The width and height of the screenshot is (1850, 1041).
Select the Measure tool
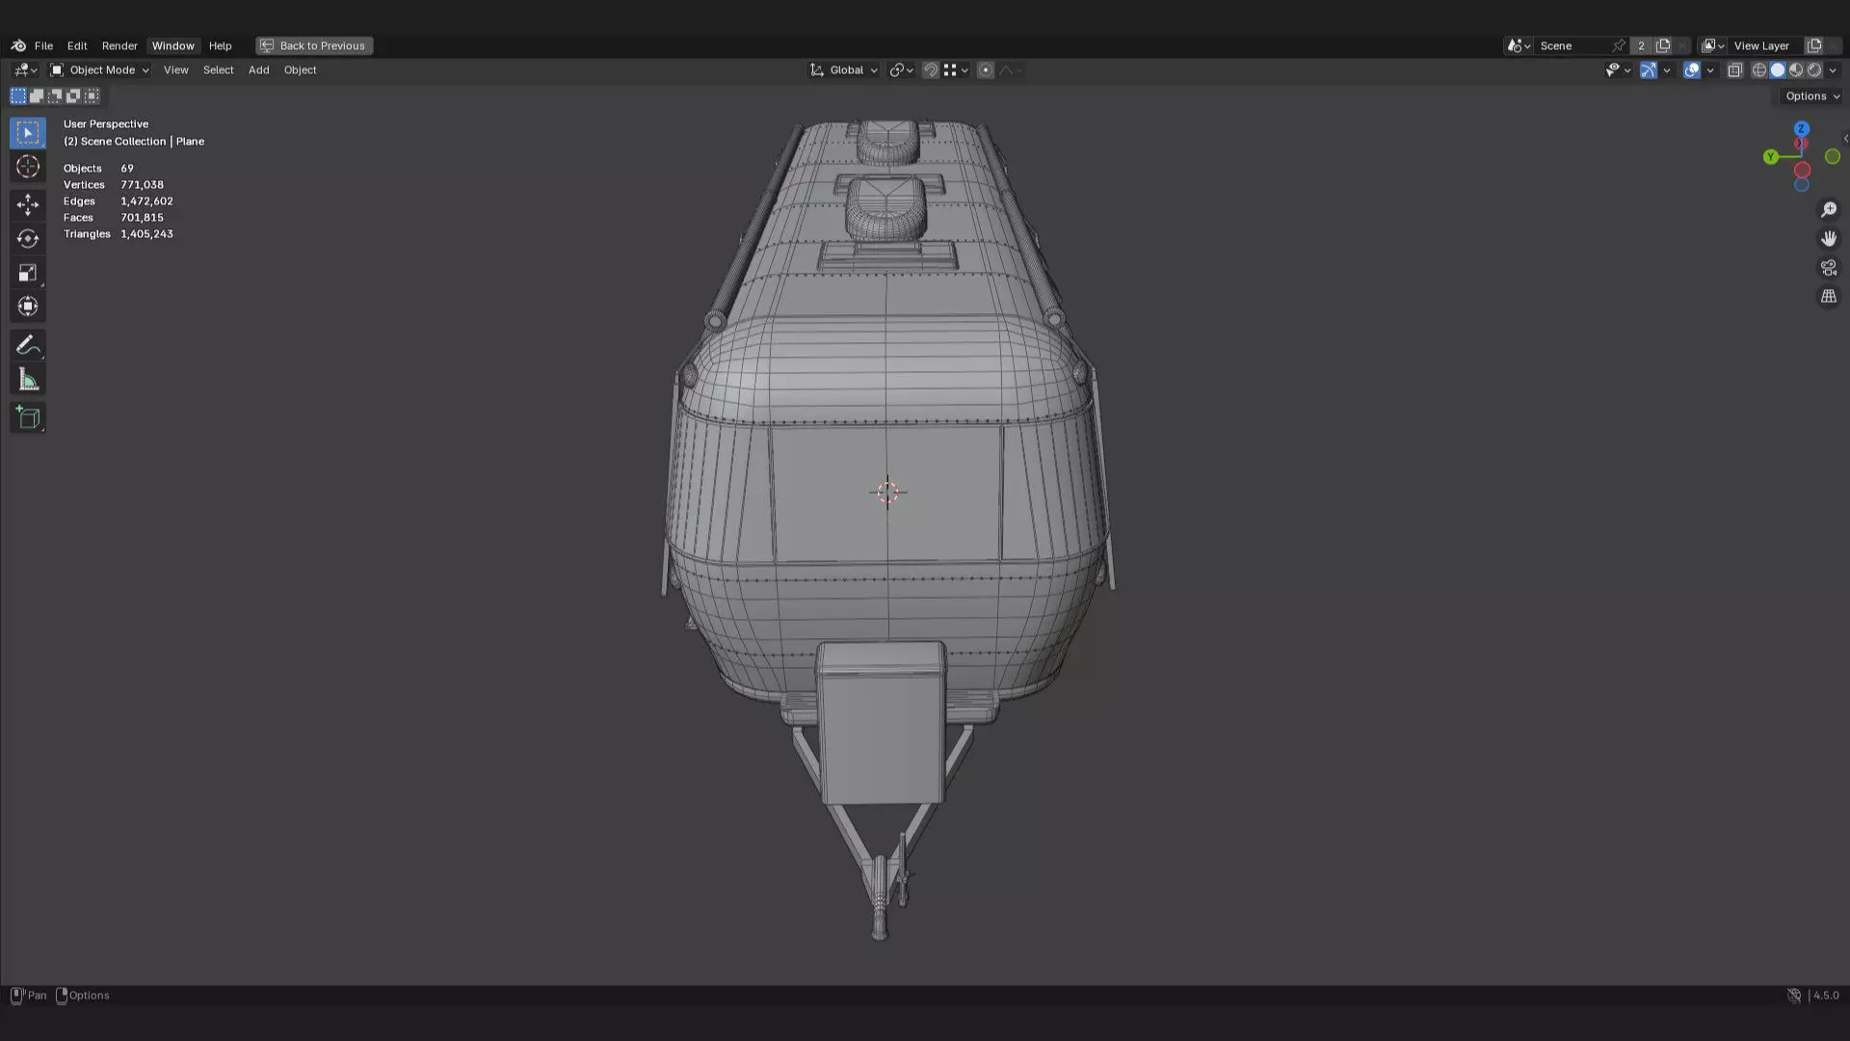(x=28, y=380)
